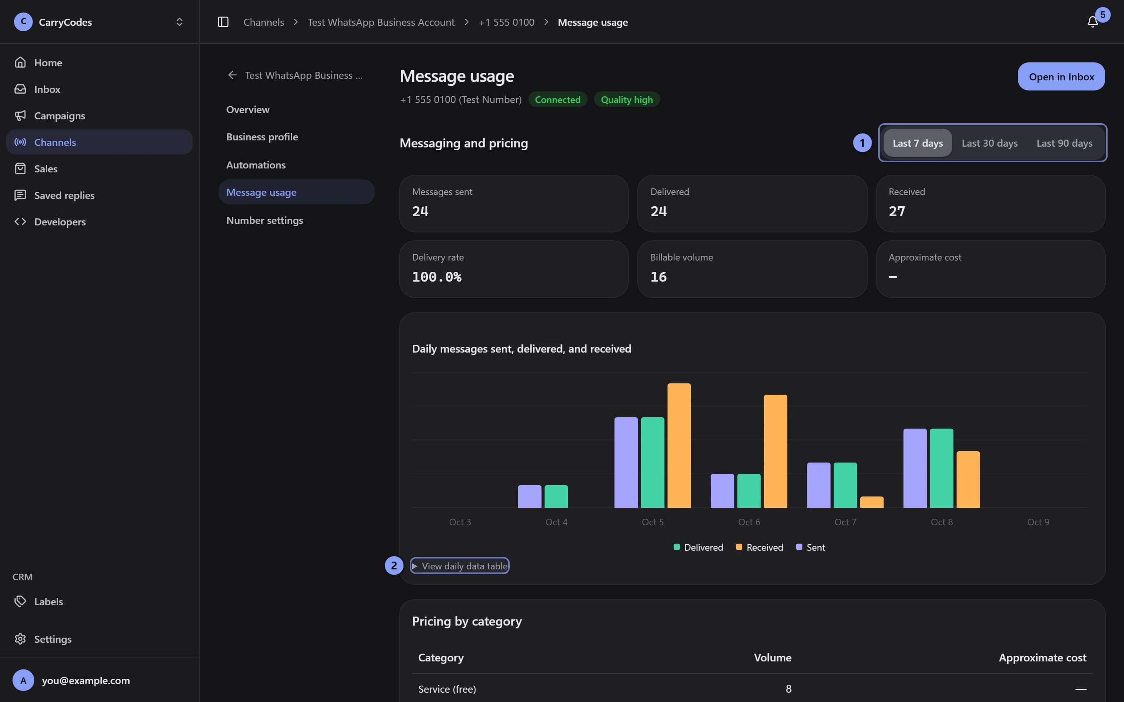Open Test WhatsApp Business Account breadcrumb
Screen dimensions: 1124x702
(381, 22)
